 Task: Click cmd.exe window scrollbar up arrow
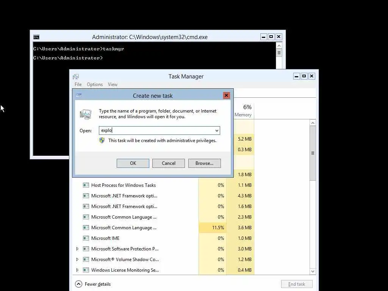[279, 46]
